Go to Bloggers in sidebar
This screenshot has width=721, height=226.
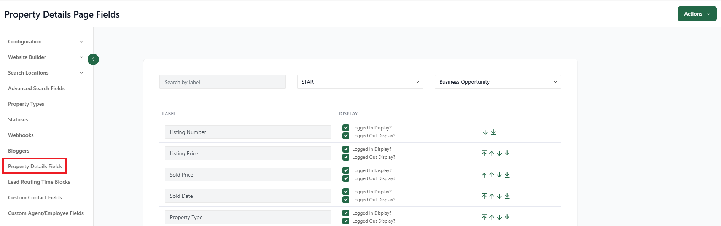tap(19, 151)
